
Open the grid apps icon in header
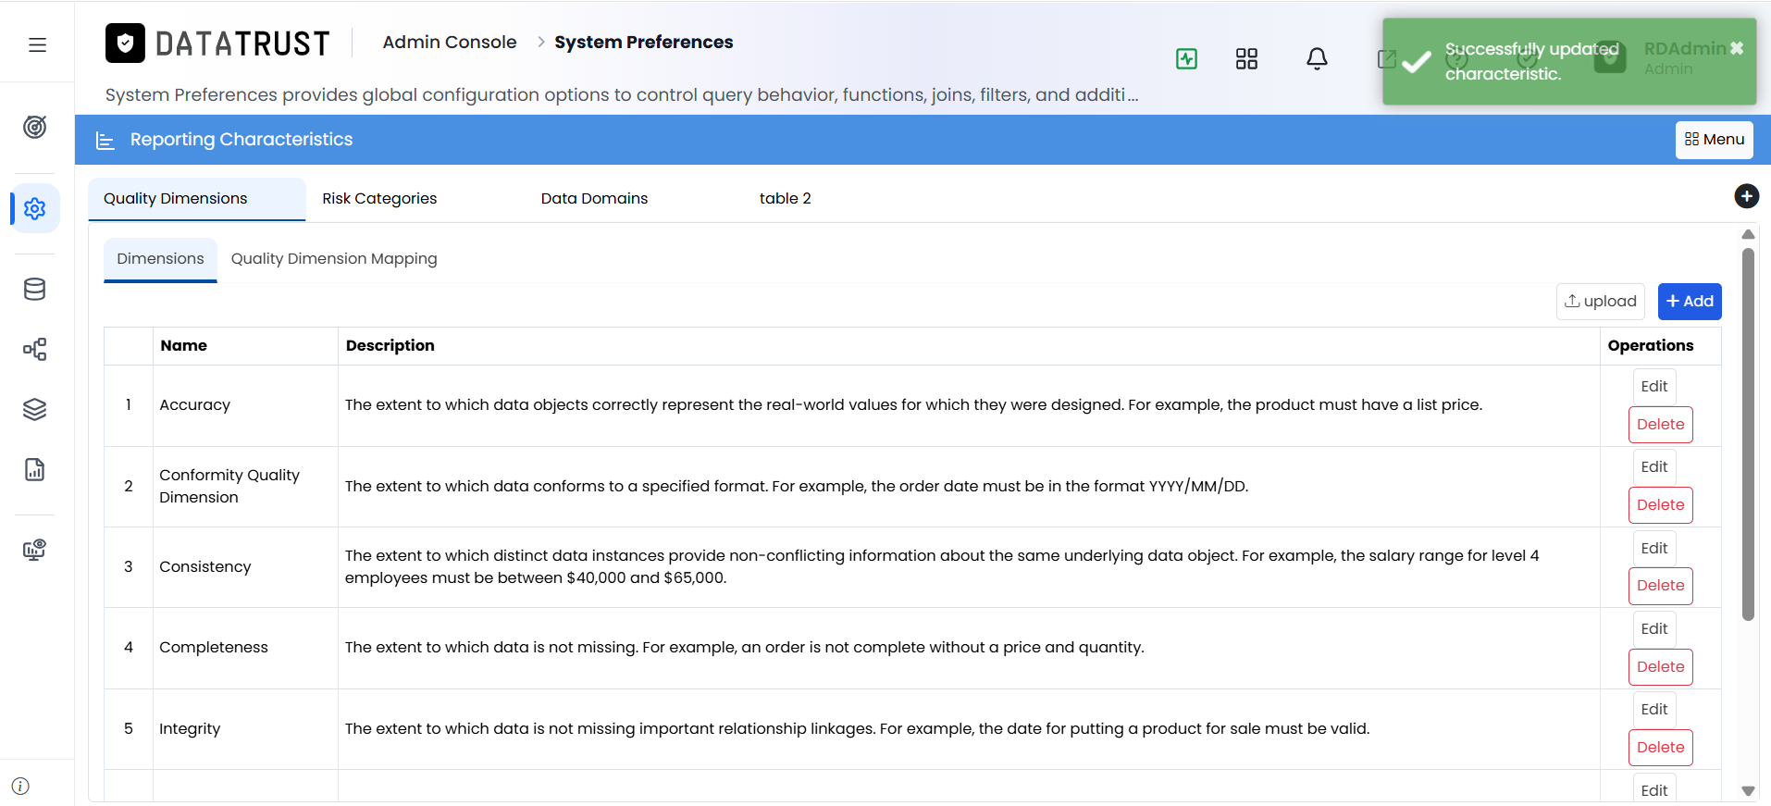click(x=1246, y=59)
